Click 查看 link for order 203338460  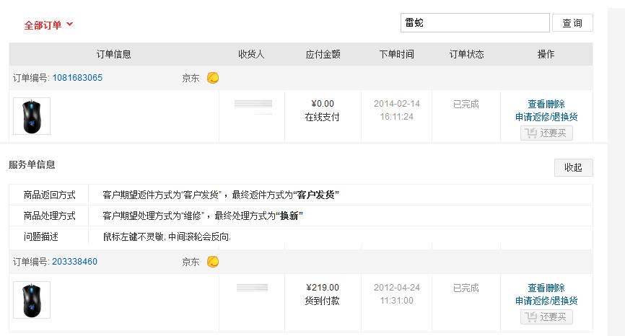[x=537, y=288]
